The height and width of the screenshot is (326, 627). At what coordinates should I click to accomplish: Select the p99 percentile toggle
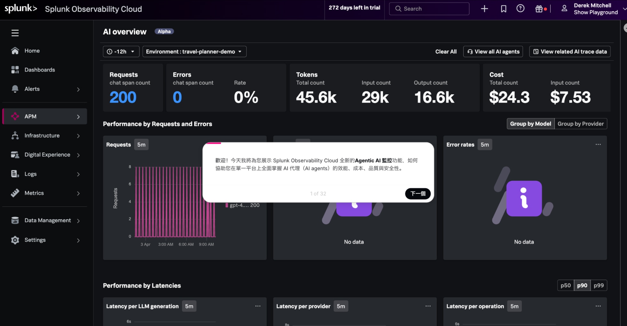[x=599, y=285]
